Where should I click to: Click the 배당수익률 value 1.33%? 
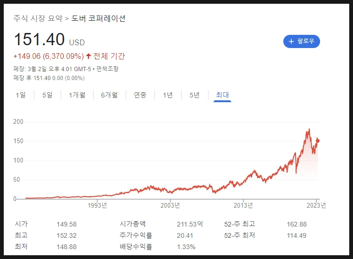point(186,247)
